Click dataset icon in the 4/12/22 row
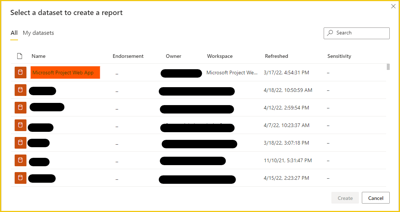 [x=21, y=108]
